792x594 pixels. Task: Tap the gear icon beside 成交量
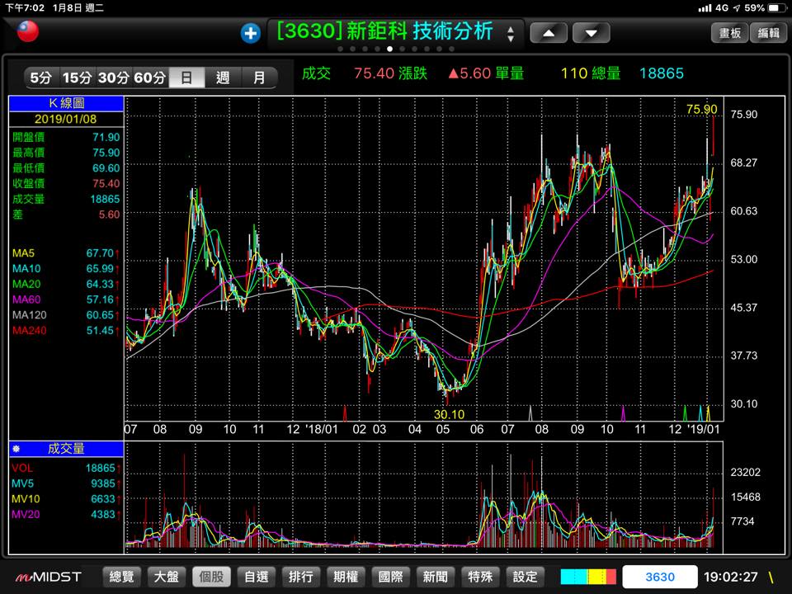[x=16, y=449]
